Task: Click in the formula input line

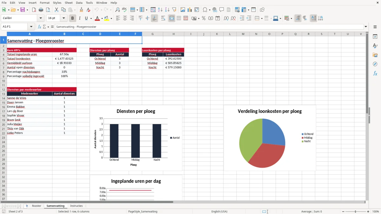Action: click(x=209, y=27)
